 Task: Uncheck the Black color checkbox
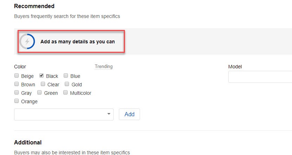(x=42, y=75)
